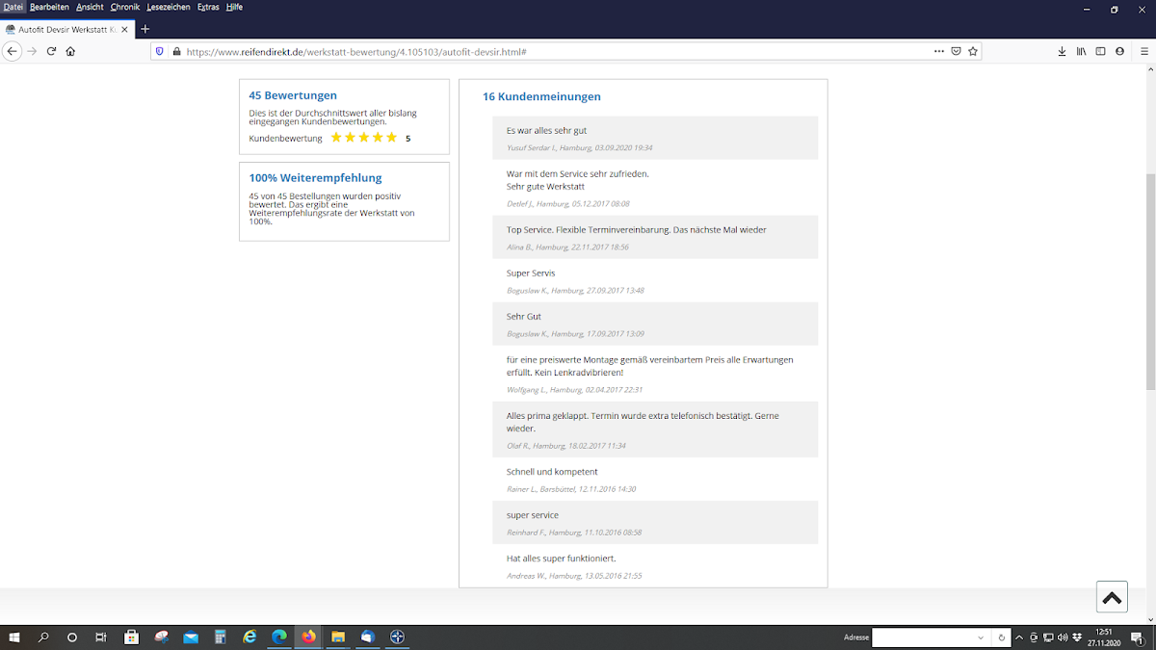Go to the Firefox home page
This screenshot has width=1156, height=650.
tap(70, 51)
